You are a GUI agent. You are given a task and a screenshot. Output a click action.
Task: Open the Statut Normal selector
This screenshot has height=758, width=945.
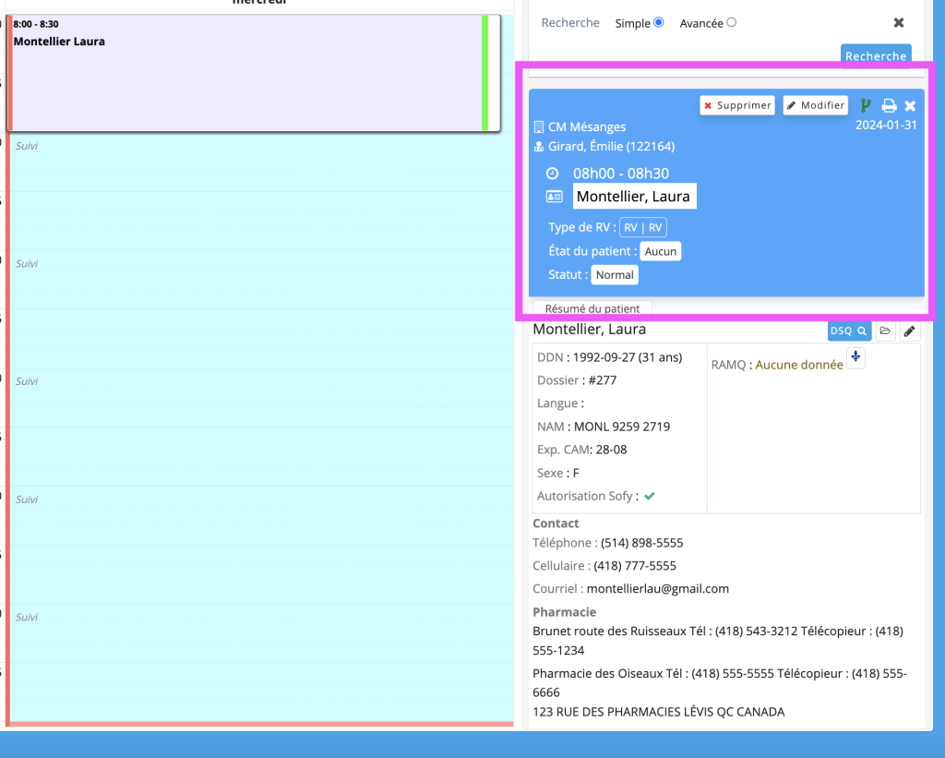coord(615,275)
